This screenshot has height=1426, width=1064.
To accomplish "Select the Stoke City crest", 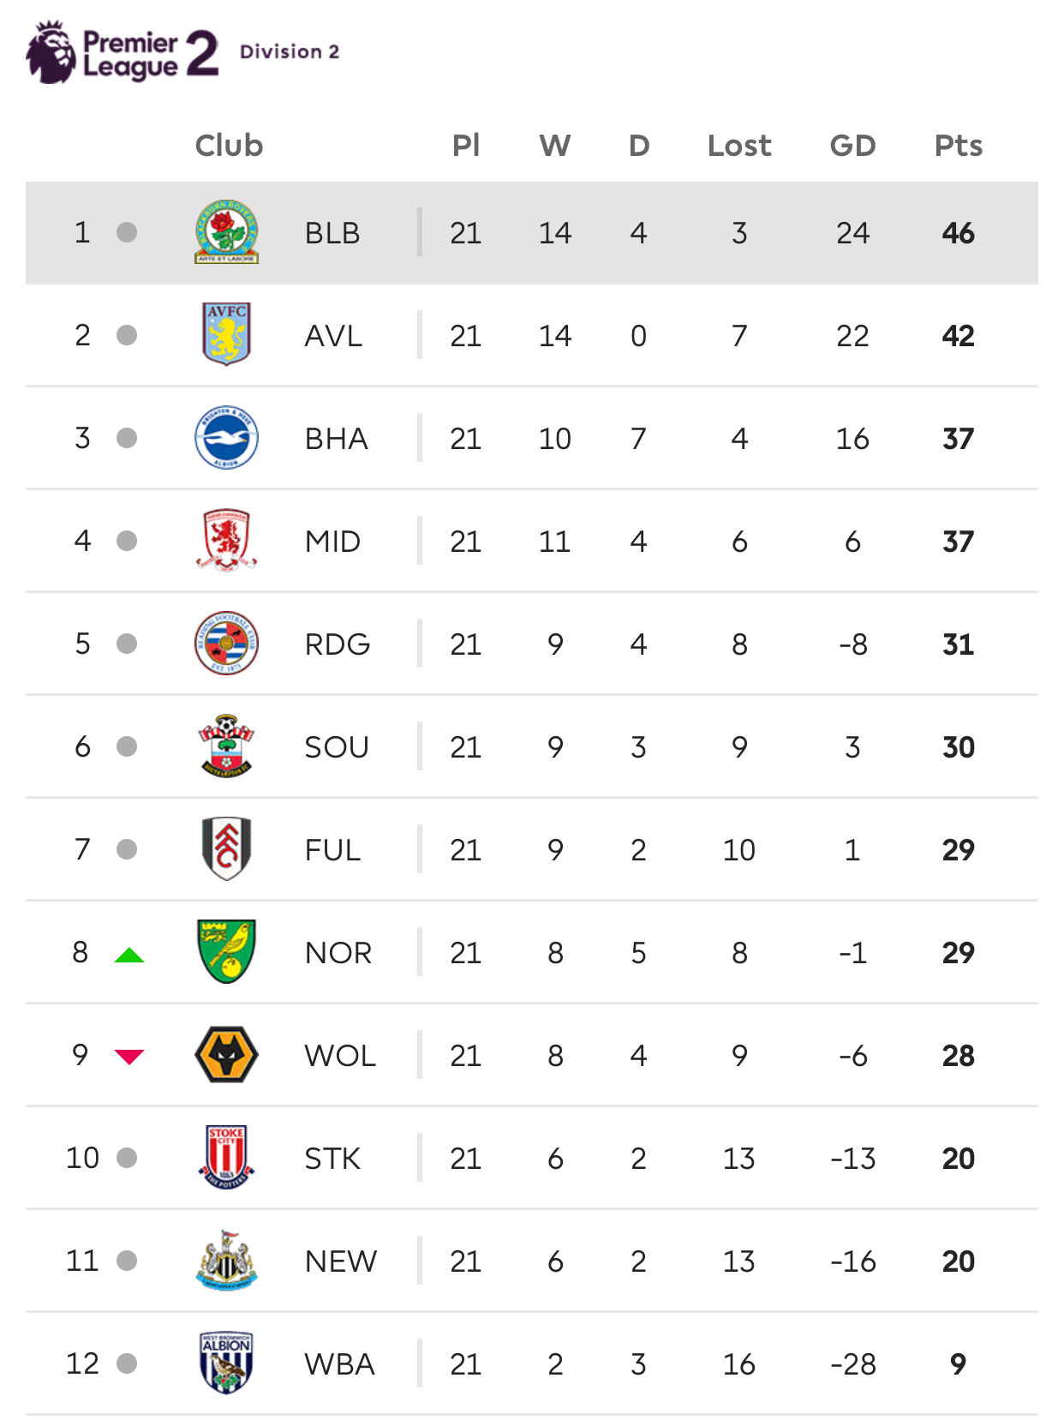I will click(226, 1158).
